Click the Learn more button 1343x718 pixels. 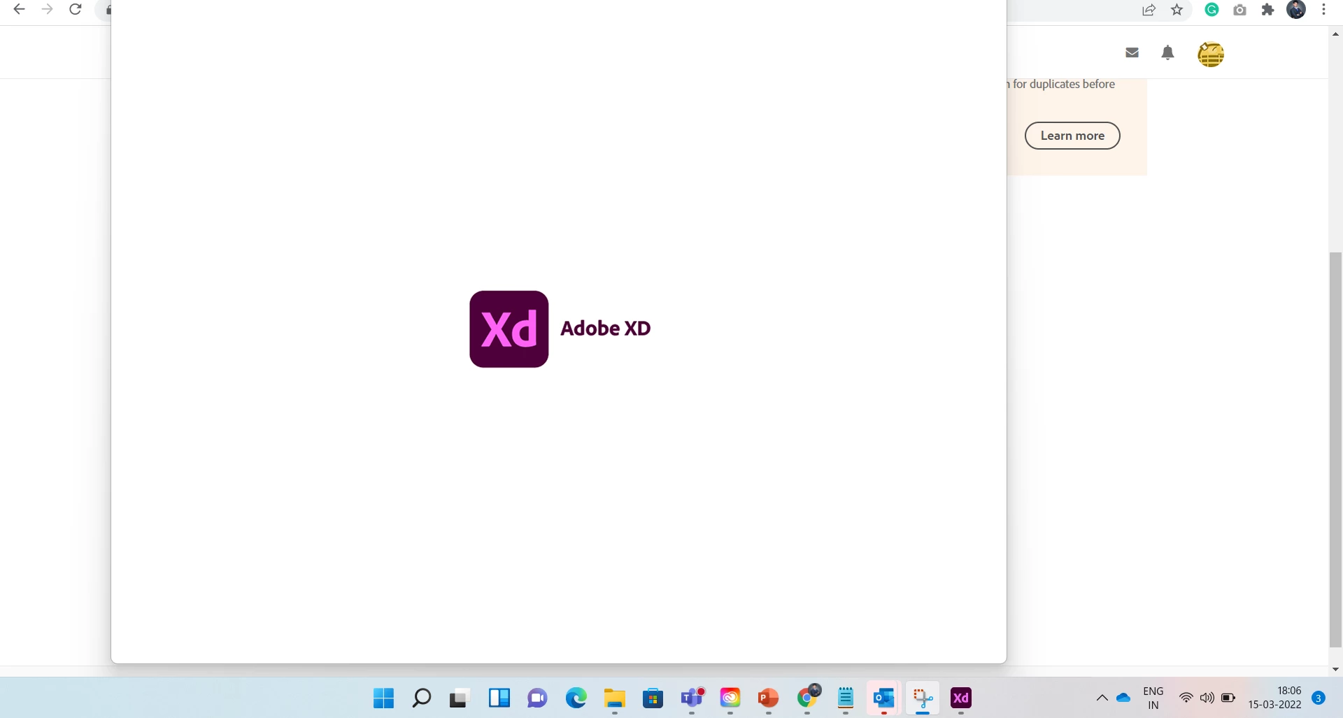click(1072, 136)
